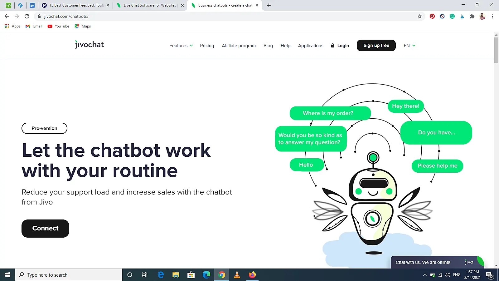Select the Pricing menu item
The width and height of the screenshot is (499, 281).
pyautogui.click(x=207, y=46)
